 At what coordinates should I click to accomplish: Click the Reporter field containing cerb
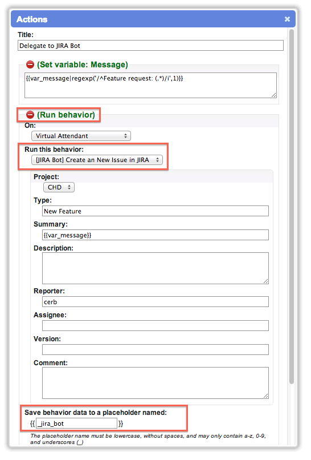tap(155, 301)
